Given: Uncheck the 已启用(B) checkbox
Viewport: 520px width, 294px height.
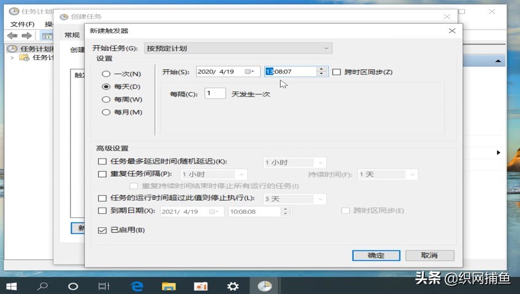Looking at the screenshot, I should tap(102, 230).
